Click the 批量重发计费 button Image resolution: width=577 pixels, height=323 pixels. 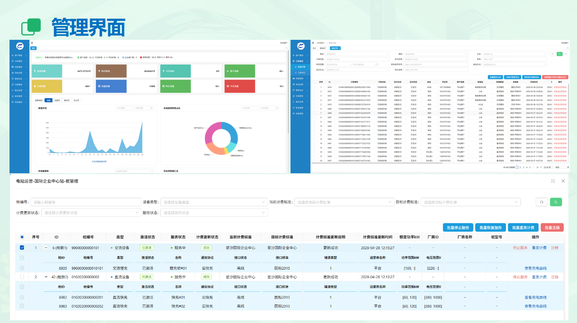tap(523, 228)
